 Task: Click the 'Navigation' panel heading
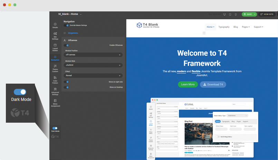[x=69, y=21]
